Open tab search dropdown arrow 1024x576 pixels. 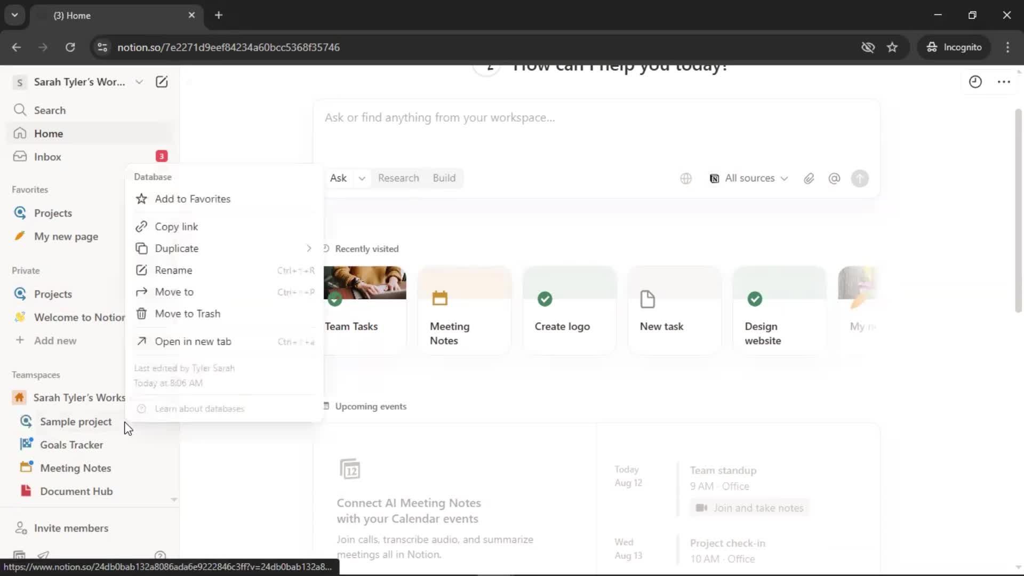pos(14,15)
